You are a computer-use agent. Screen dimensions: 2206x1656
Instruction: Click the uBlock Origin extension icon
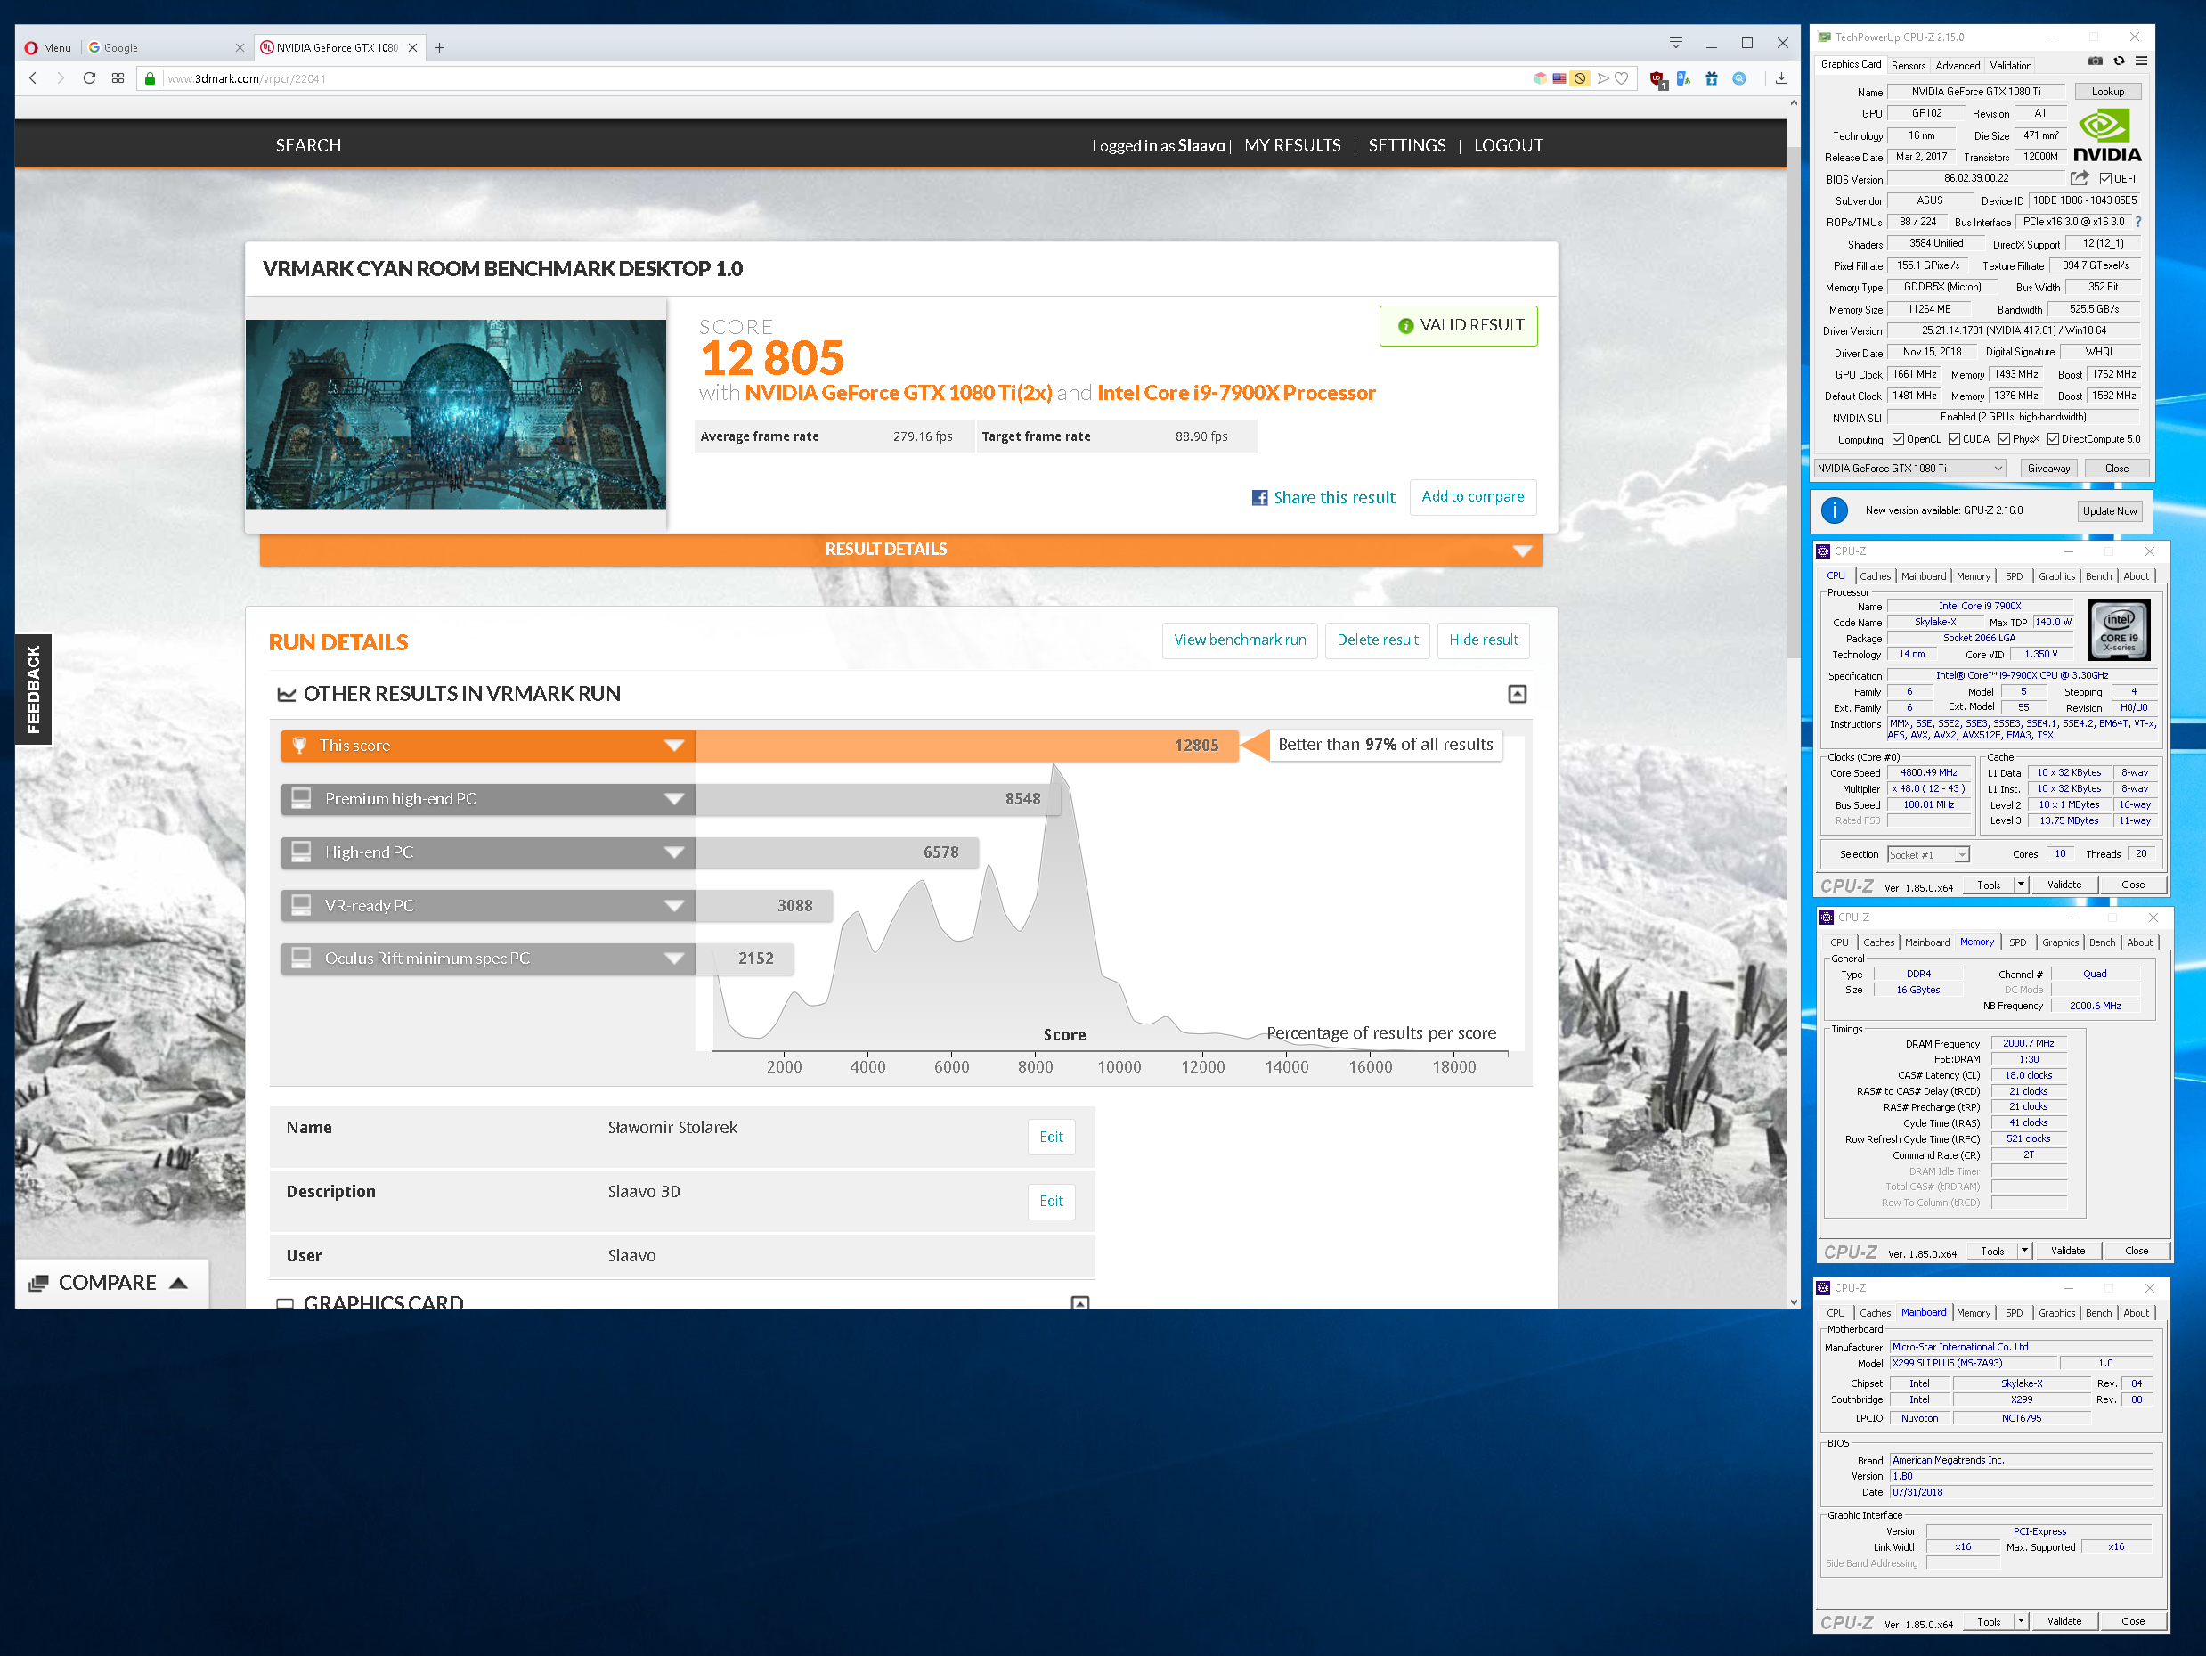click(1657, 78)
